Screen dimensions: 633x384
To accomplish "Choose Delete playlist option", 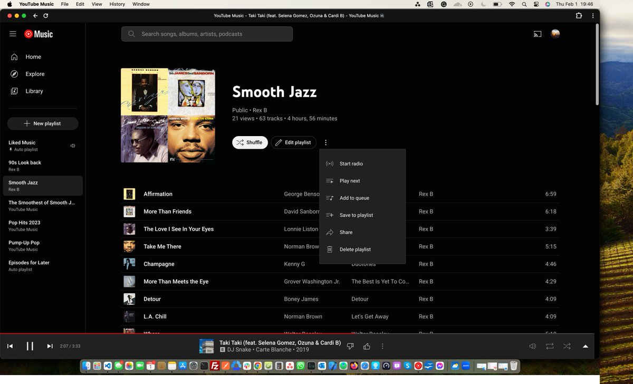I will pyautogui.click(x=362, y=249).
